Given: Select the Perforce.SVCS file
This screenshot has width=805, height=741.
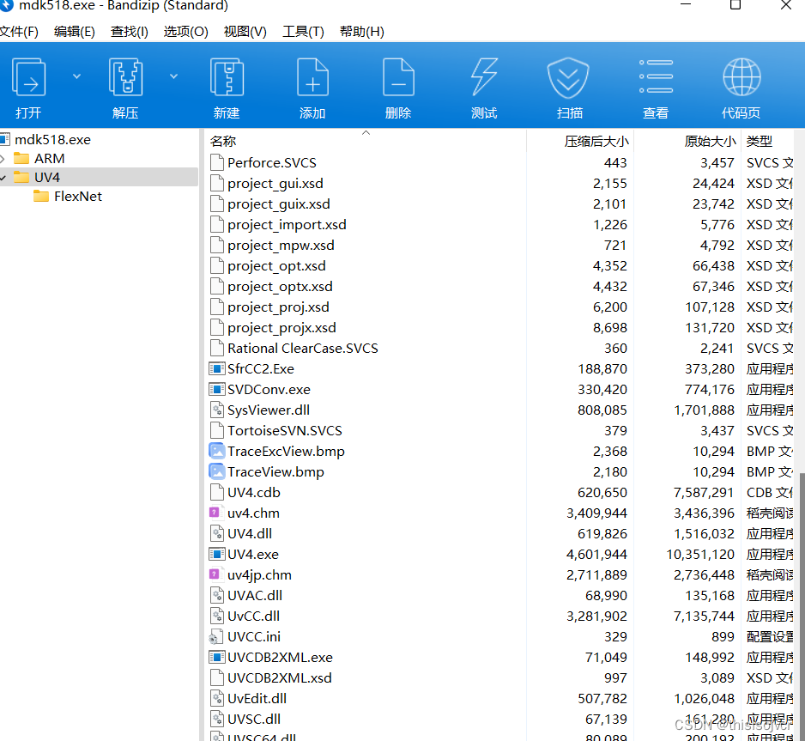Looking at the screenshot, I should [271, 163].
